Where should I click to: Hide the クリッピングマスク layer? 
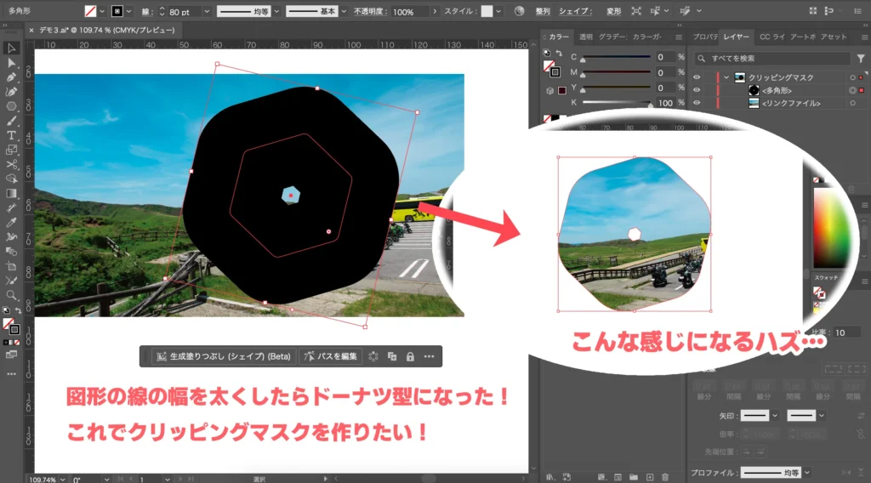pos(697,77)
